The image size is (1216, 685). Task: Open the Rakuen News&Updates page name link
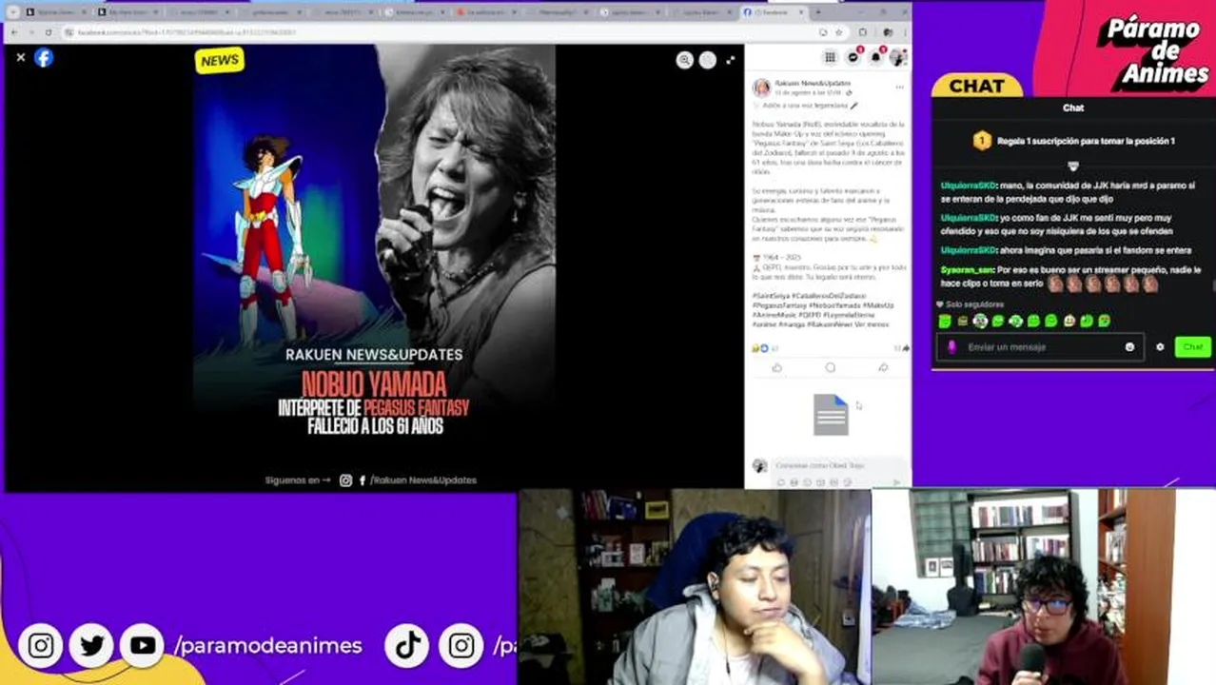812,84
